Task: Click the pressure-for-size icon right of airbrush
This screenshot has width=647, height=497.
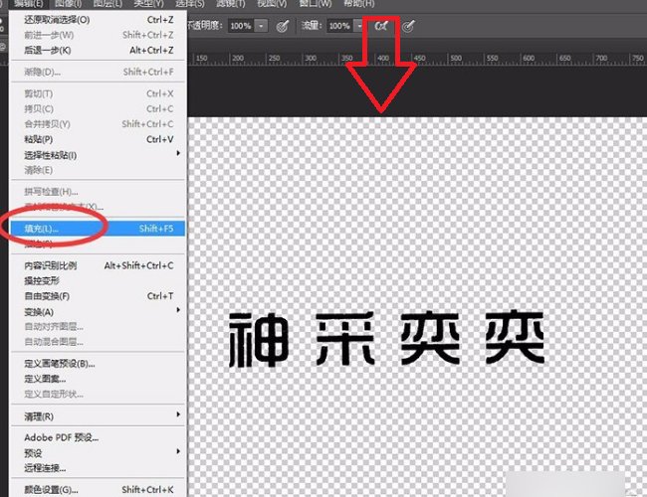Action: pos(408,27)
